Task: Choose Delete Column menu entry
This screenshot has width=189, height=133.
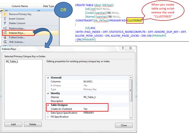Action: click(x=17, y=23)
